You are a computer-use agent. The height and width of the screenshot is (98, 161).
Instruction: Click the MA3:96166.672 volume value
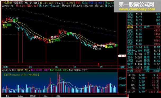78,70
